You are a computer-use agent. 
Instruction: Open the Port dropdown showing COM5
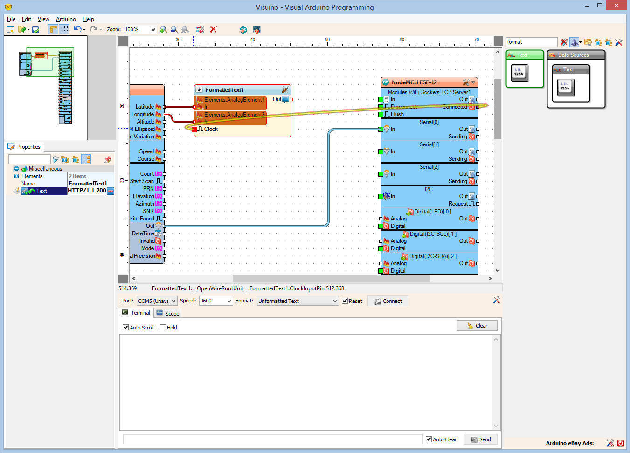click(157, 301)
